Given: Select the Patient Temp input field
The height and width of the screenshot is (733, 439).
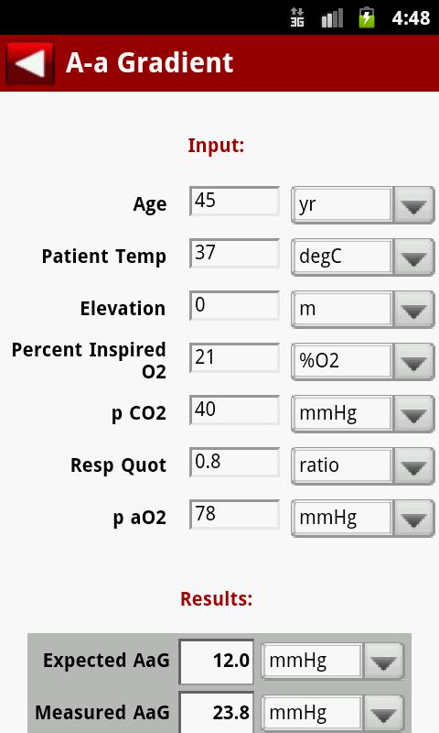Looking at the screenshot, I should (234, 254).
